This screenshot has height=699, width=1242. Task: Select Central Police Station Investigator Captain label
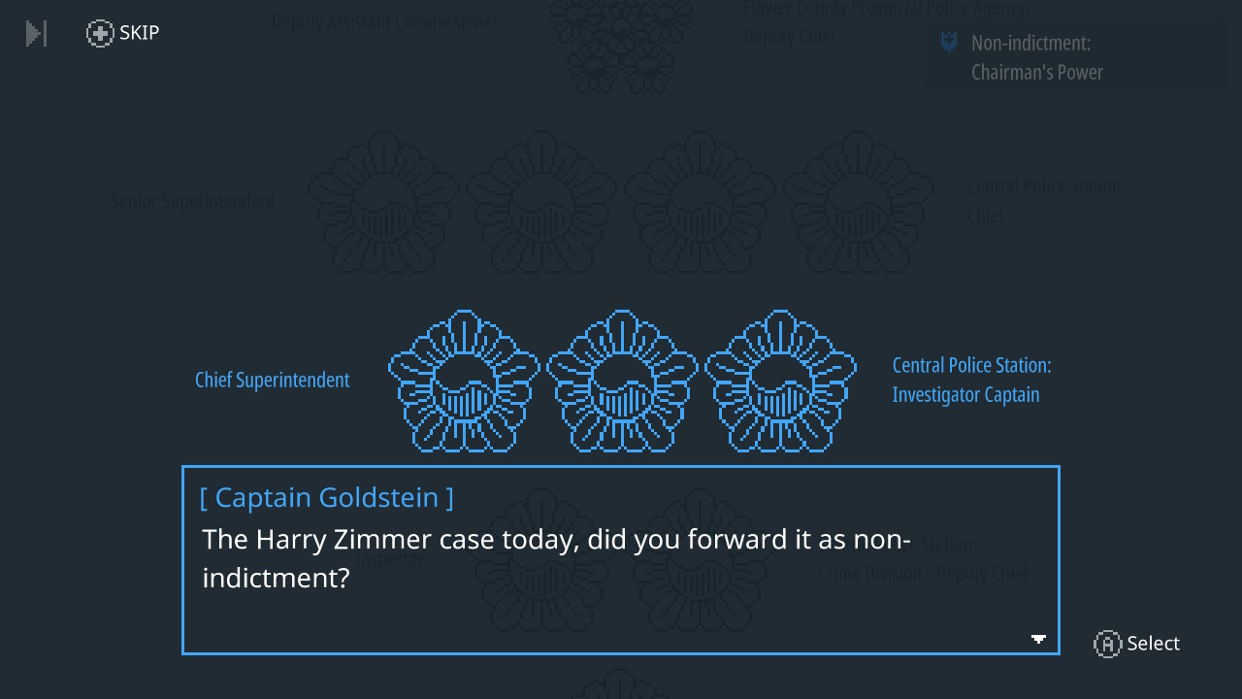pos(972,380)
